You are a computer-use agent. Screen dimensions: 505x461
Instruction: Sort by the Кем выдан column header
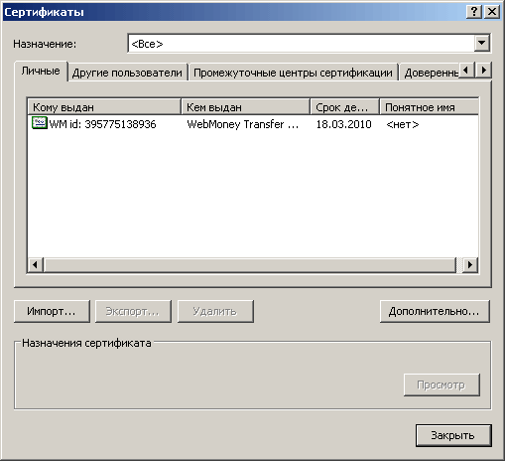[246, 107]
